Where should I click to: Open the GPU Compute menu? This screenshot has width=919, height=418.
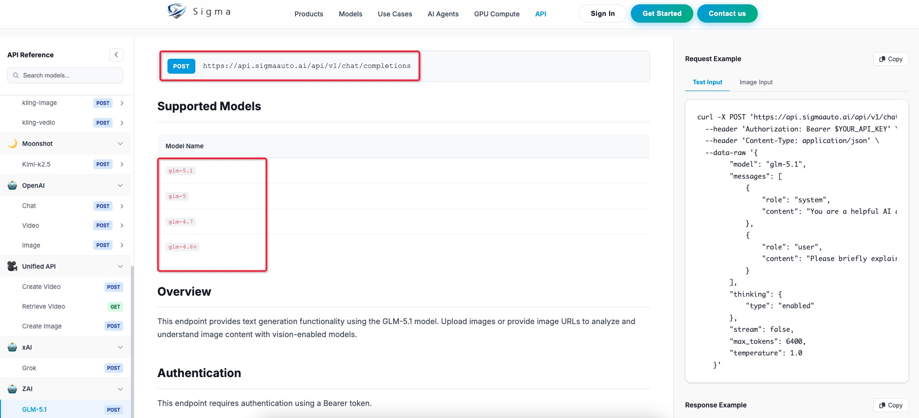[497, 14]
